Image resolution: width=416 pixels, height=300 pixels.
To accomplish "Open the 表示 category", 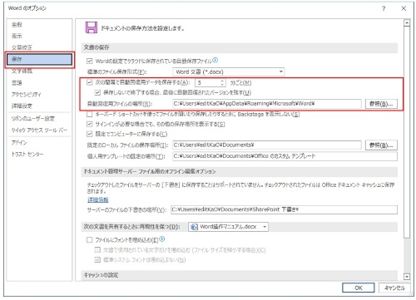I will click(17, 36).
